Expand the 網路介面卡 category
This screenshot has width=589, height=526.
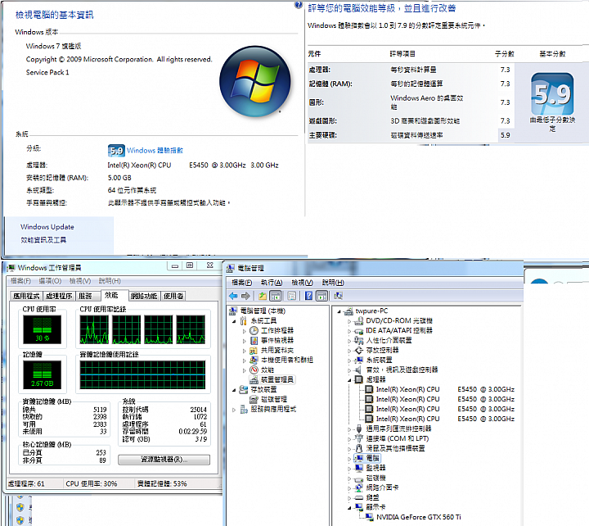349,488
